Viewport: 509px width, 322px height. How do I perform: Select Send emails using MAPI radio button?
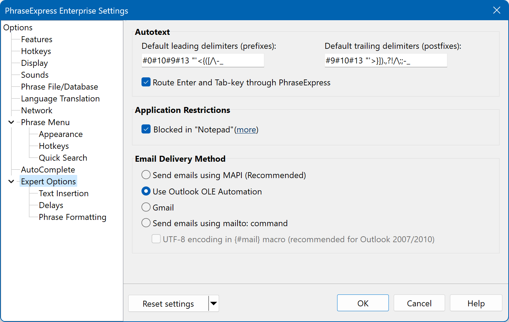(x=146, y=175)
